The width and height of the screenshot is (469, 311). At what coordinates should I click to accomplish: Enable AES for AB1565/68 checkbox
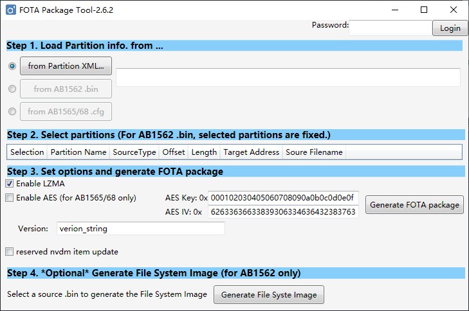click(x=10, y=198)
